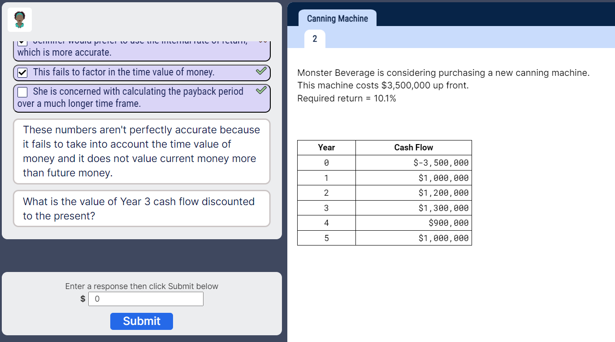The height and width of the screenshot is (342, 615).
Task: Click the Year column header
Action: click(326, 147)
